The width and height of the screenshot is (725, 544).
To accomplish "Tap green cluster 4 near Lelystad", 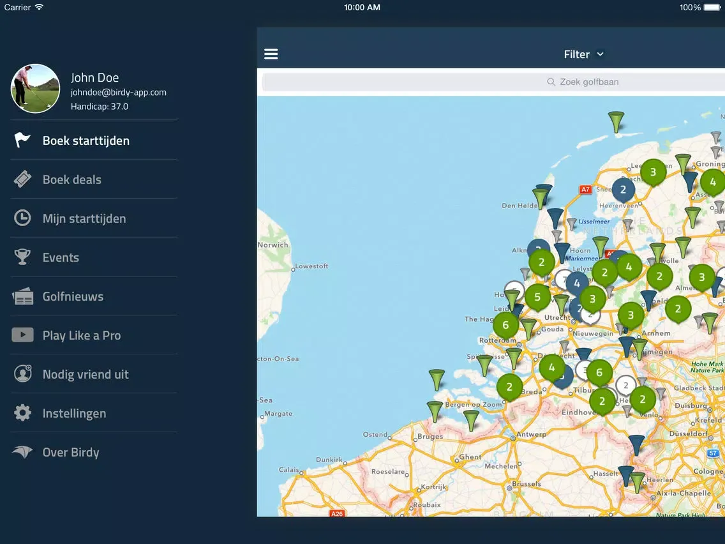I will coord(629,267).
